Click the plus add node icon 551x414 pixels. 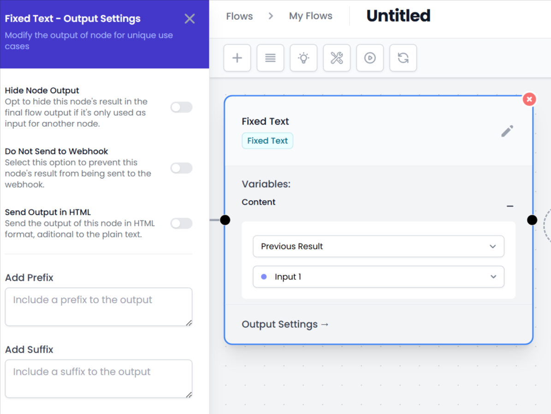pos(237,58)
